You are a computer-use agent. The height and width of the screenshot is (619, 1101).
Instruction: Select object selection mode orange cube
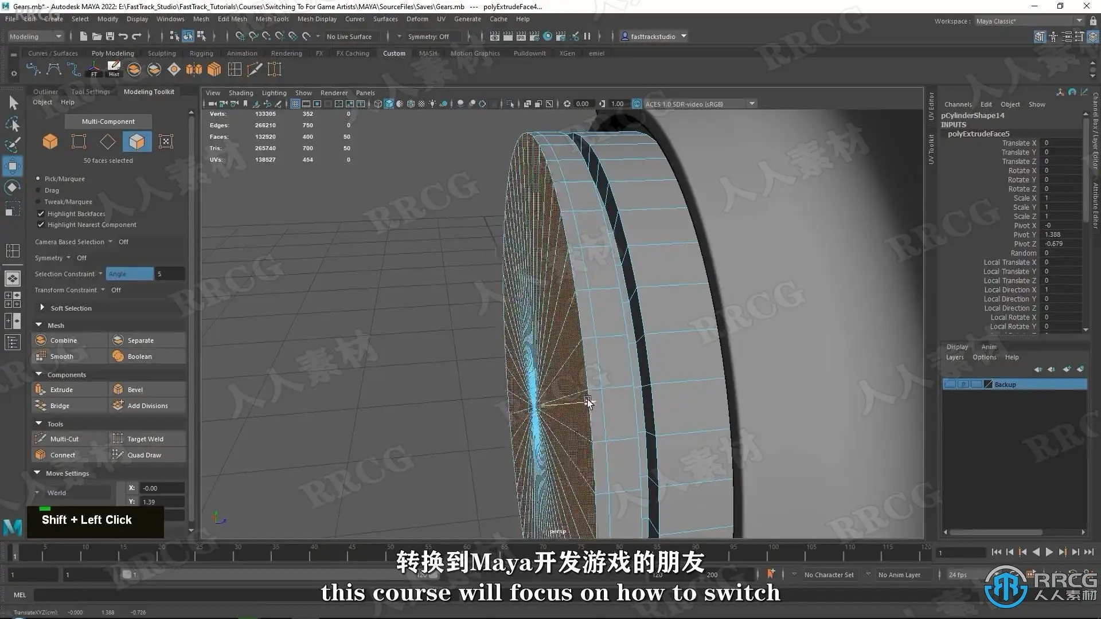point(50,142)
